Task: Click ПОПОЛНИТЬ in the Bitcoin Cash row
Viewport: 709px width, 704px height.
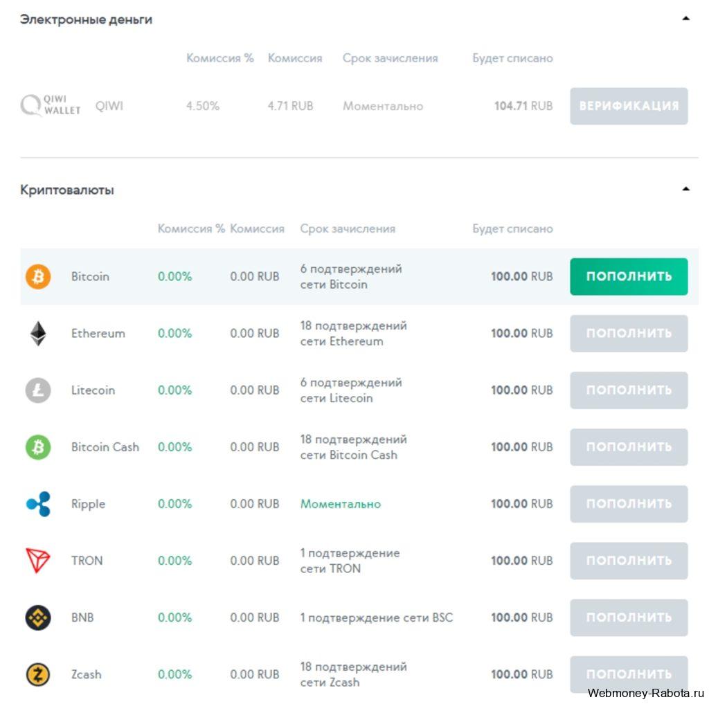Action: point(629,446)
